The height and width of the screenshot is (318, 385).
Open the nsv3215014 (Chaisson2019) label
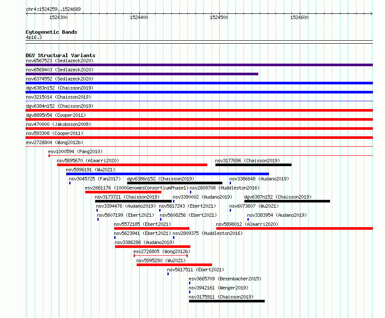coord(58,97)
